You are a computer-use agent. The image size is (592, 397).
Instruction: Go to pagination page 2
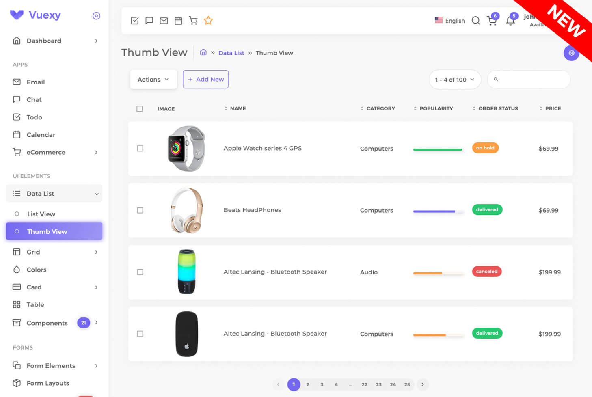click(x=308, y=384)
